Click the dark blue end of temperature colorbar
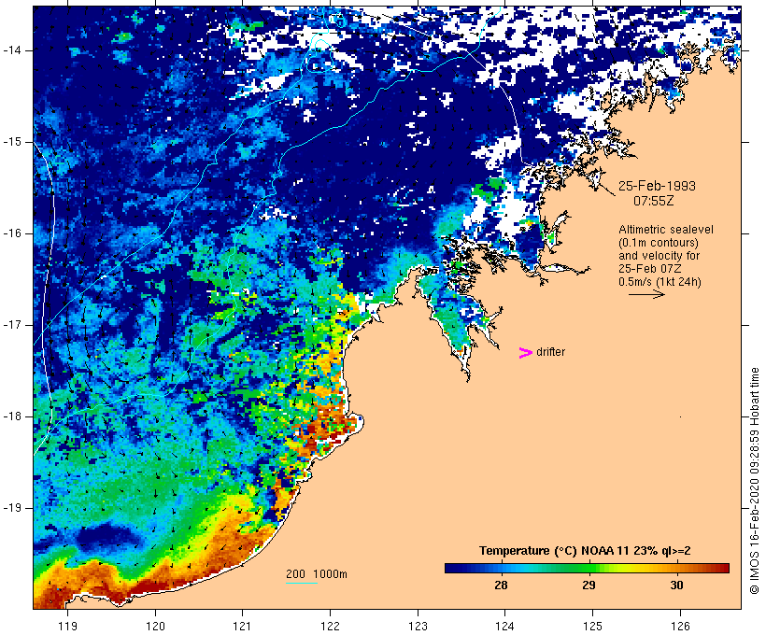The image size is (766, 635). (452, 568)
